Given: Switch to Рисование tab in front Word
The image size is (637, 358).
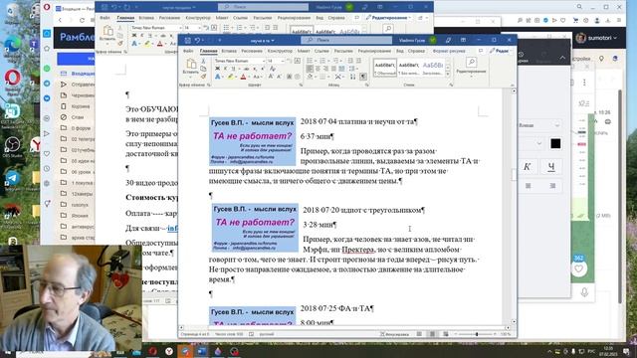Looking at the screenshot, I should pos(252,51).
